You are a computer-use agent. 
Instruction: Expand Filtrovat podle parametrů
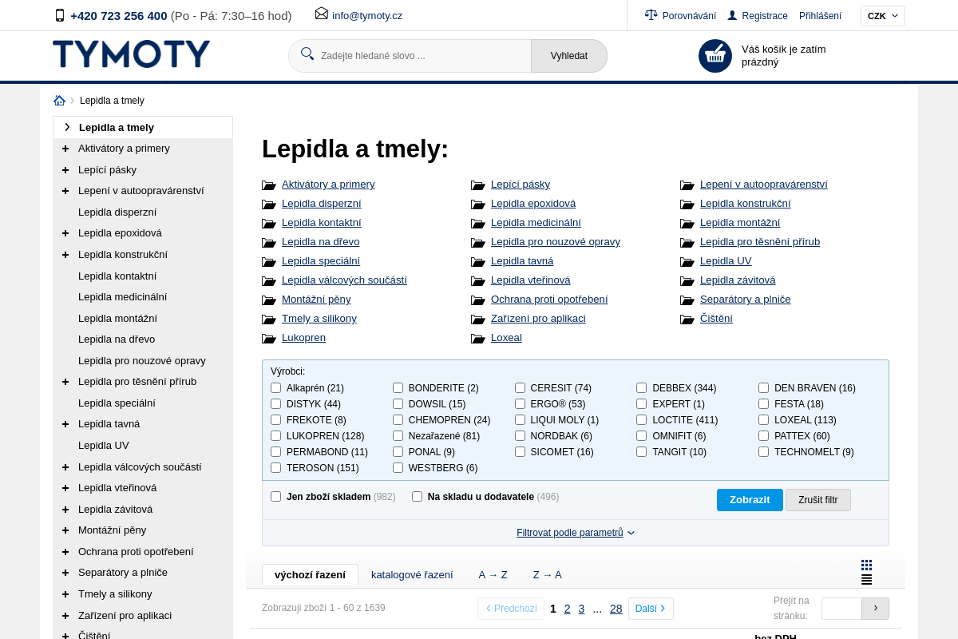[575, 533]
